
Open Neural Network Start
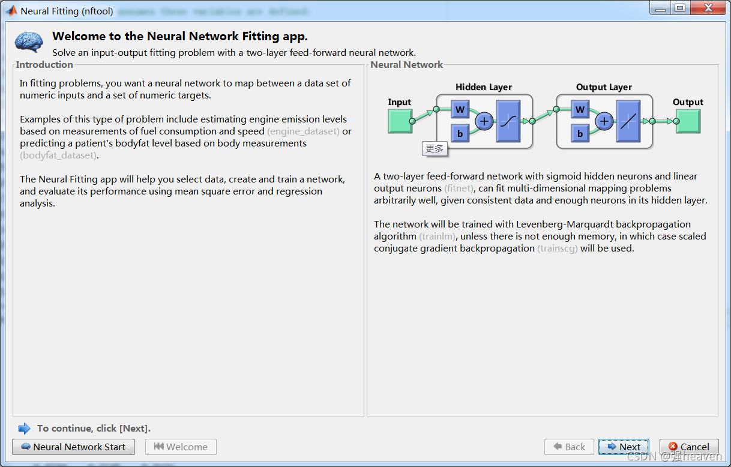73,447
